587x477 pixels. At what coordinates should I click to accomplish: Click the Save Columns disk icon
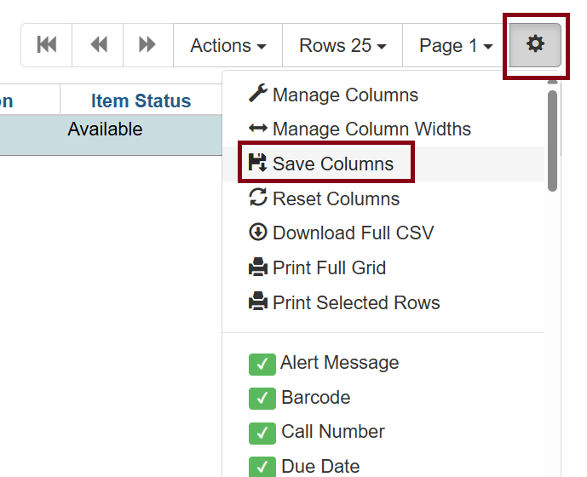257,164
